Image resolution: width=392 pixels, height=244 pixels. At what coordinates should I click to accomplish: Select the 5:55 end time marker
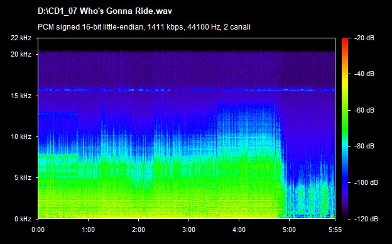tap(335, 230)
